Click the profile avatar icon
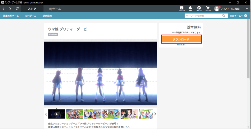The image size is (251, 129). [217, 9]
